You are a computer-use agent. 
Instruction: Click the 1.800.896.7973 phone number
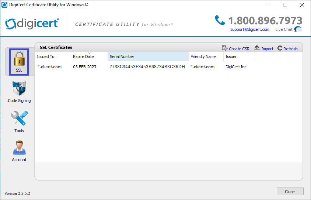point(265,21)
